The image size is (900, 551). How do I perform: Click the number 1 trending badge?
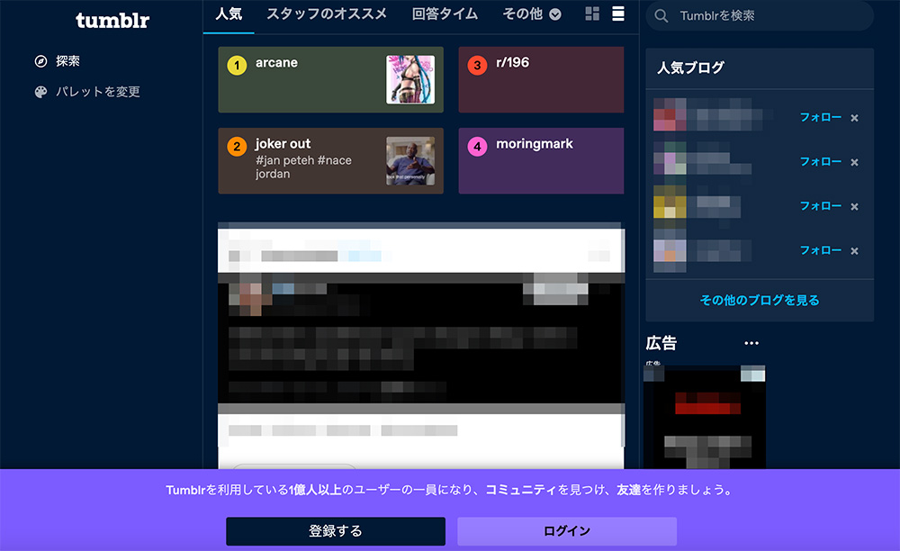[x=237, y=66]
